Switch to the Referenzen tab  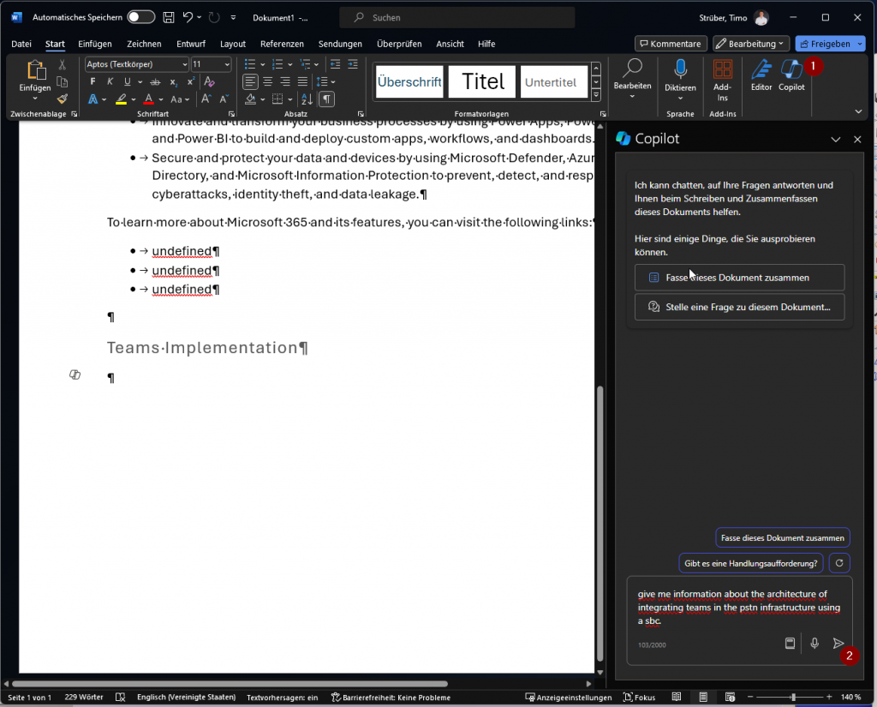[282, 44]
